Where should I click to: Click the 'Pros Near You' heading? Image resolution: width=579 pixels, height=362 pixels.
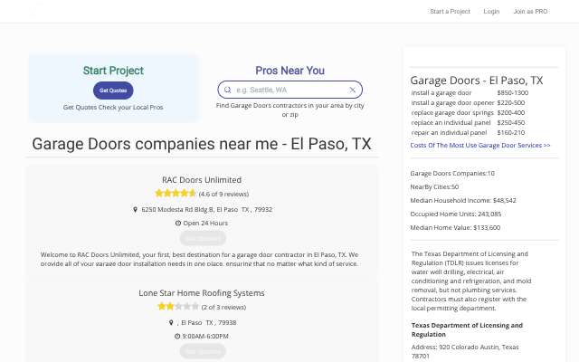(x=289, y=71)
